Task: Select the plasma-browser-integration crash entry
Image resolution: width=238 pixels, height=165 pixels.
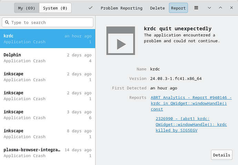Action: point(48,153)
